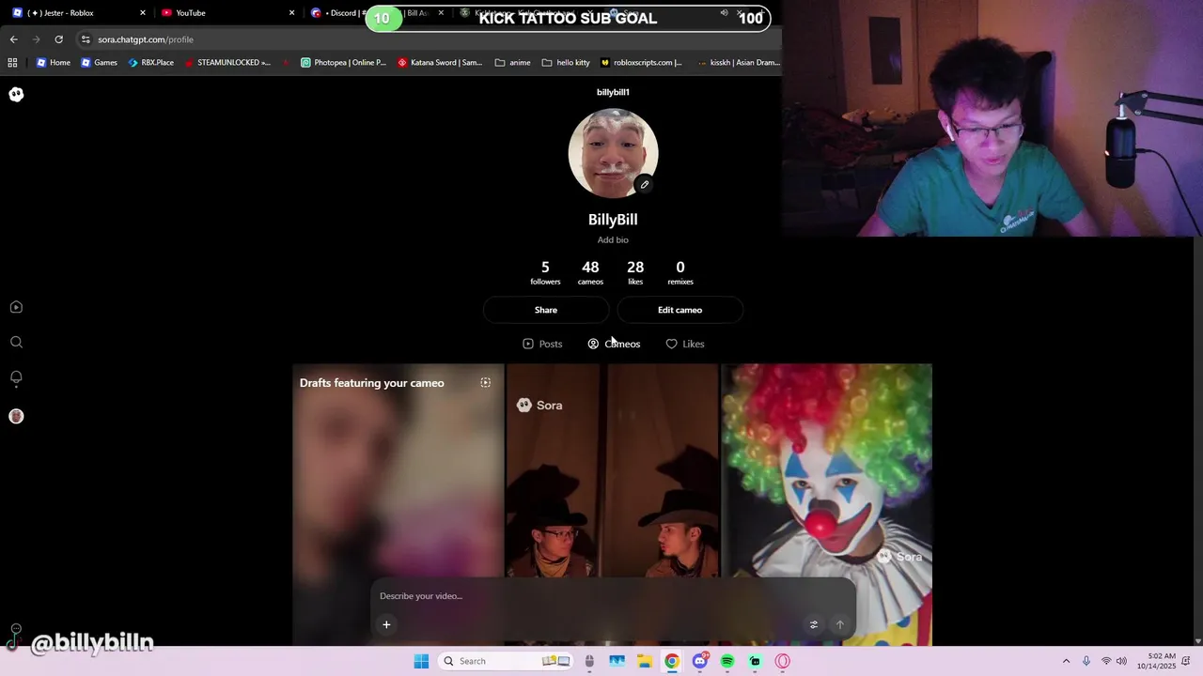
Task: Click the address bar showing sora.chatgpt.com/profile
Action: pyautogui.click(x=428, y=39)
